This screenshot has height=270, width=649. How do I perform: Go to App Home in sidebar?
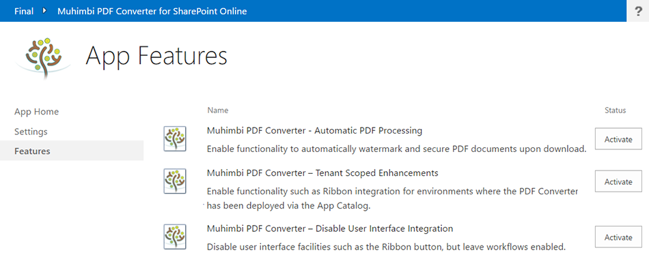[36, 112]
